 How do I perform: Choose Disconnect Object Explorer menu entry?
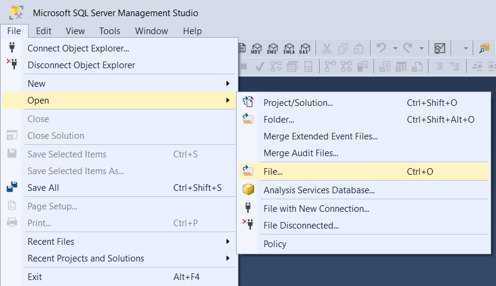[120, 65]
